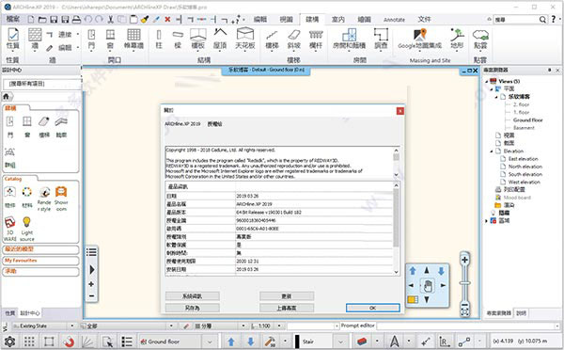Click the plus button on zoom slider

coord(464,260)
